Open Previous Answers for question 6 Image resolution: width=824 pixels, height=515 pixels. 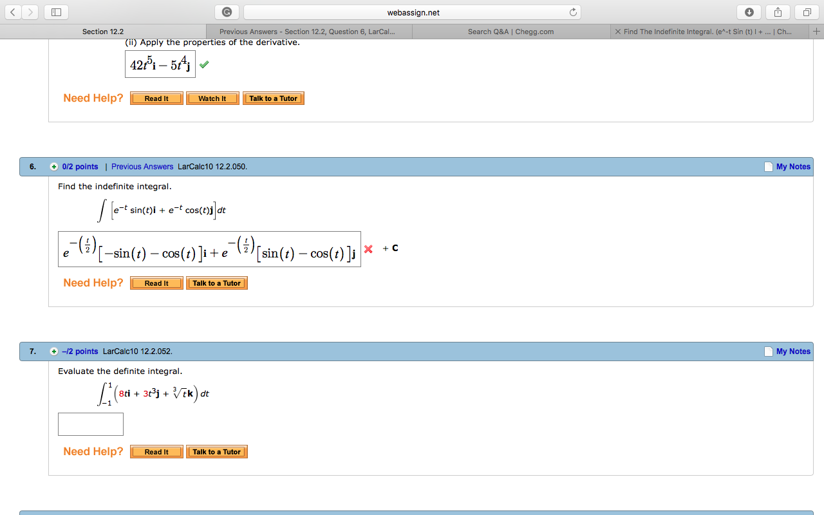[142, 166]
